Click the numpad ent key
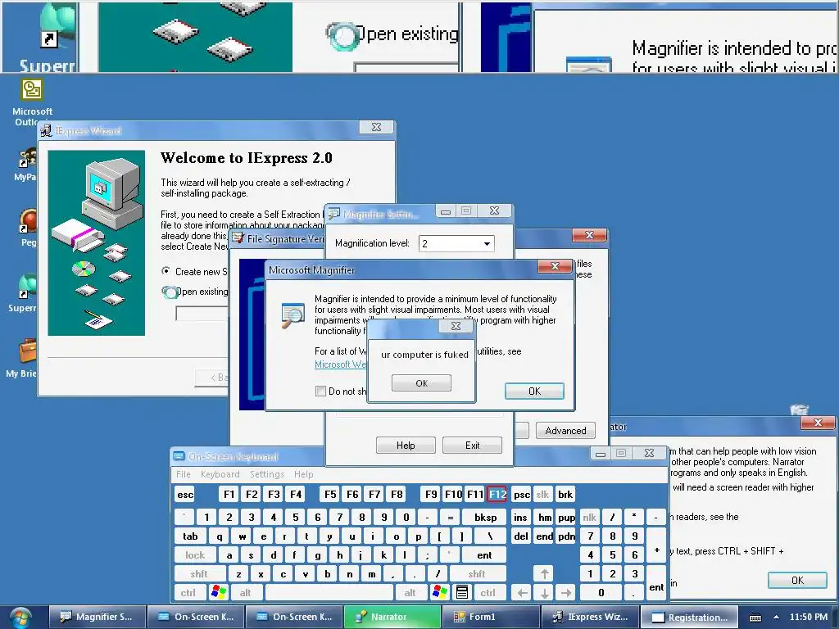Image resolution: width=839 pixels, height=629 pixels. 656,583
